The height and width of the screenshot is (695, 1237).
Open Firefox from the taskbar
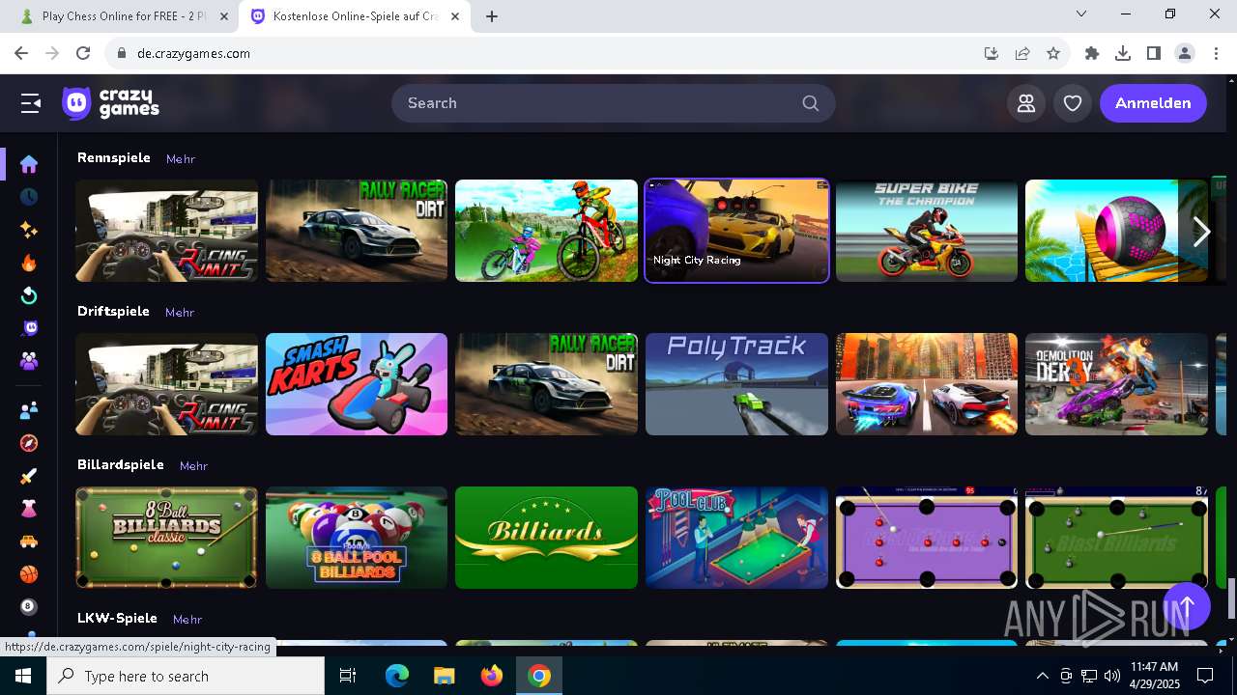(x=492, y=676)
